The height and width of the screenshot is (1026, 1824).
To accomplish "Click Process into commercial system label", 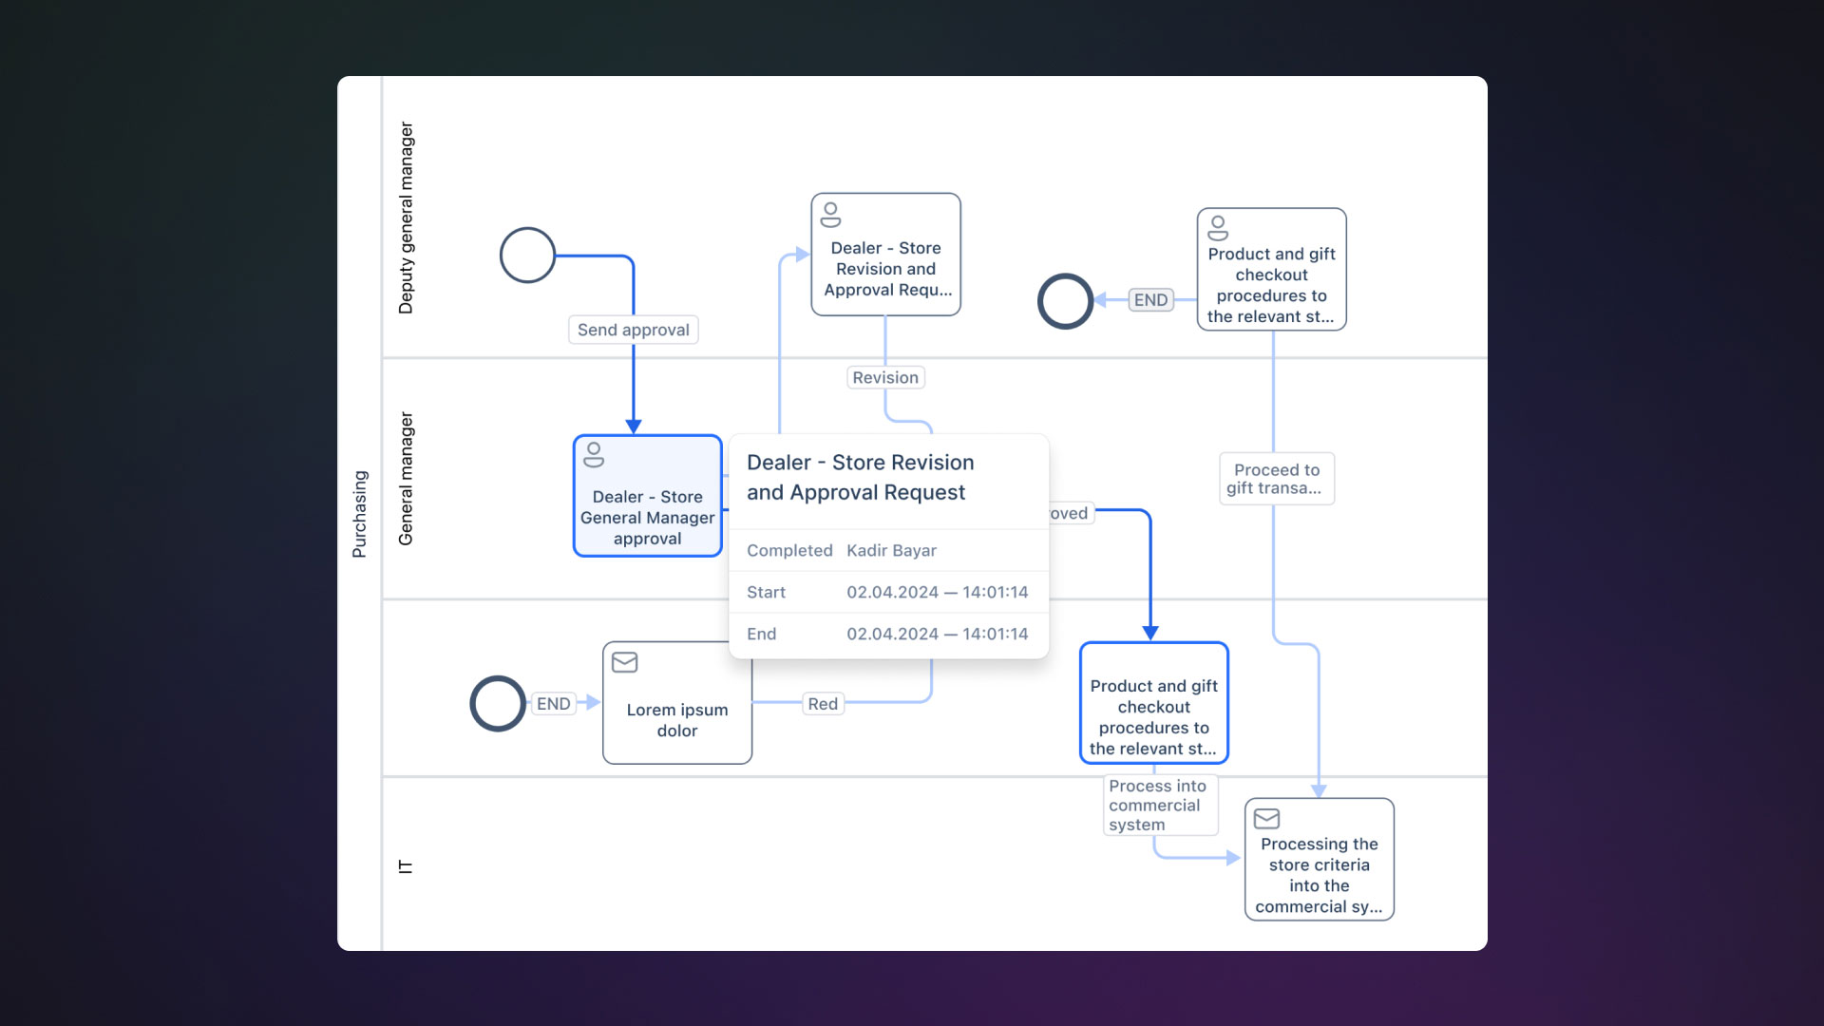I will pyautogui.click(x=1158, y=805).
